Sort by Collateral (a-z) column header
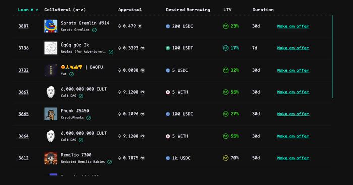This screenshot has width=353, height=185. click(x=65, y=10)
